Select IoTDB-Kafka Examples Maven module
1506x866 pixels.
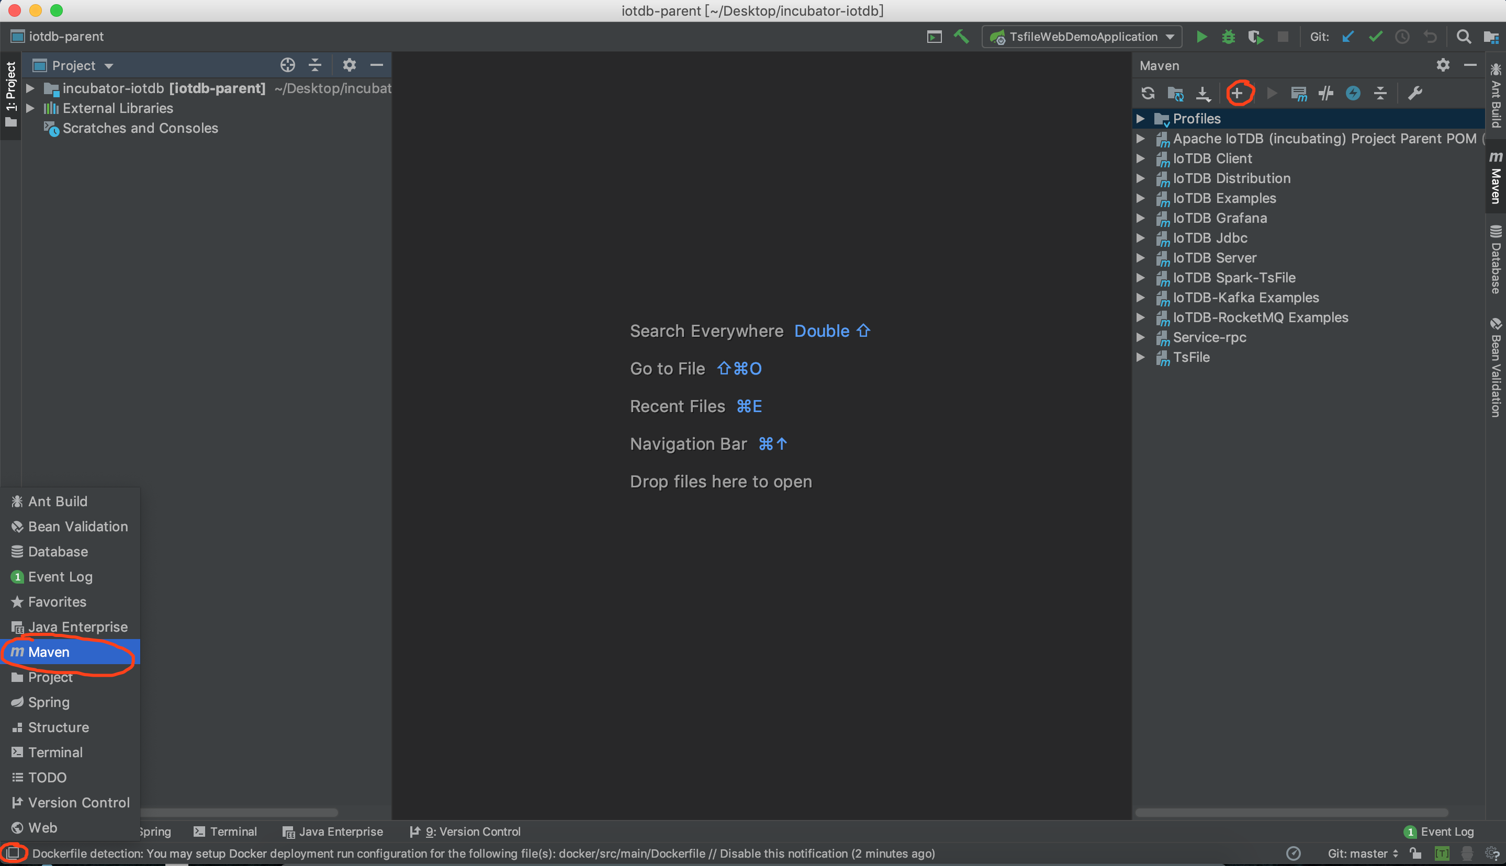point(1246,298)
